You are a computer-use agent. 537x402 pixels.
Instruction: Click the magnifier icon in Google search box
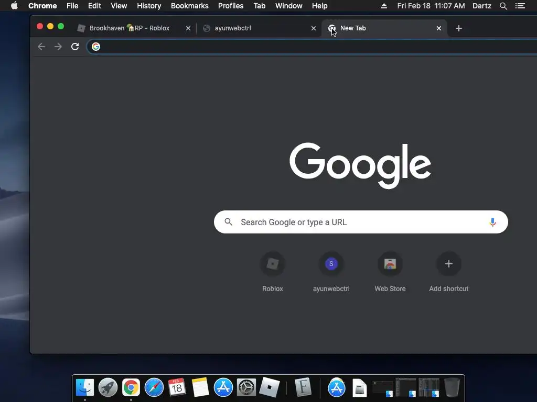(229, 222)
